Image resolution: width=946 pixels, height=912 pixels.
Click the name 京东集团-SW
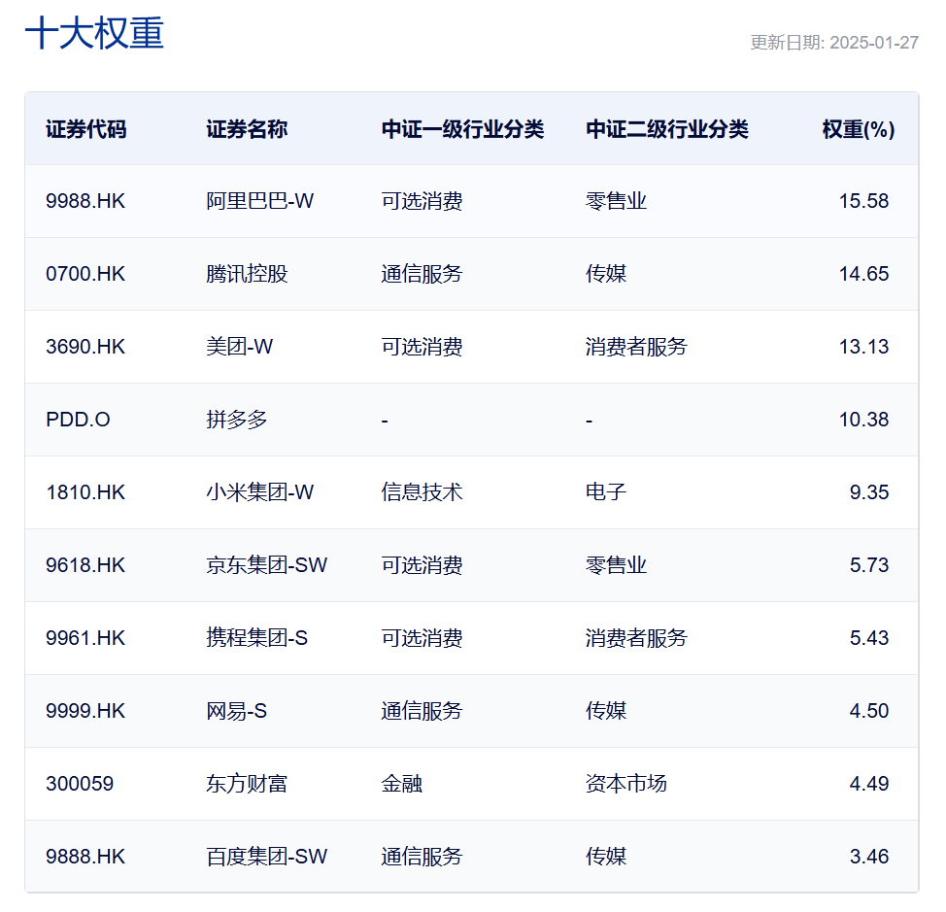[x=267, y=565]
